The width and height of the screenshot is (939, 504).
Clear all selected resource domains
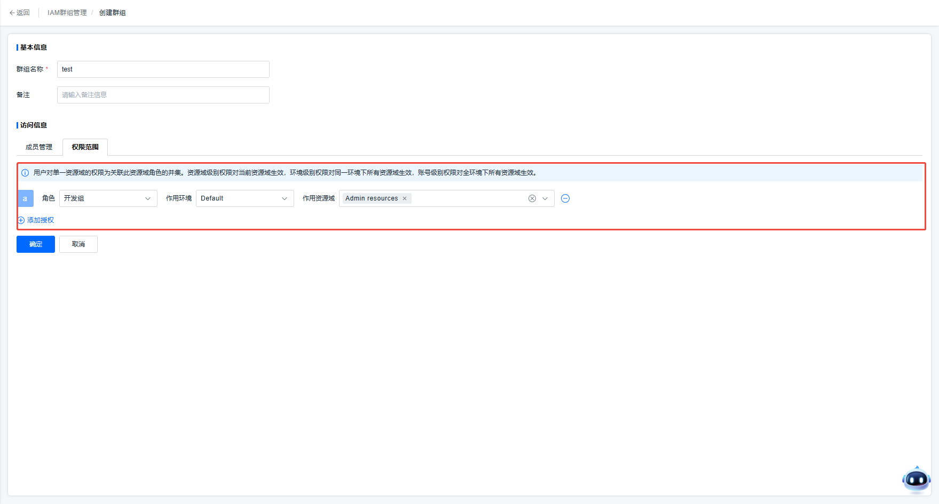532,198
